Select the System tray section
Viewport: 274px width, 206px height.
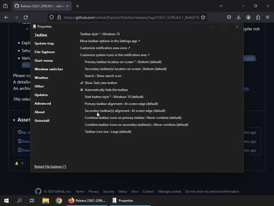[x=44, y=43]
